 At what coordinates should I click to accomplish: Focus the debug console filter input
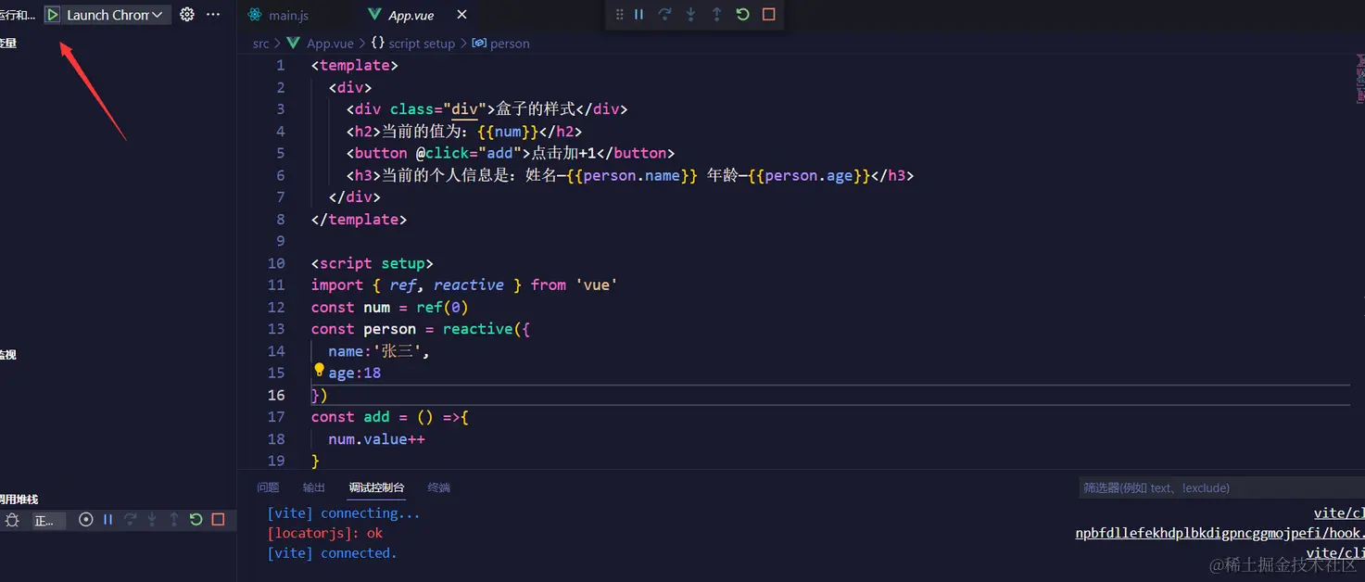[1221, 487]
